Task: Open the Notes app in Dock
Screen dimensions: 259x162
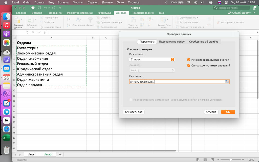Action: (7, 86)
